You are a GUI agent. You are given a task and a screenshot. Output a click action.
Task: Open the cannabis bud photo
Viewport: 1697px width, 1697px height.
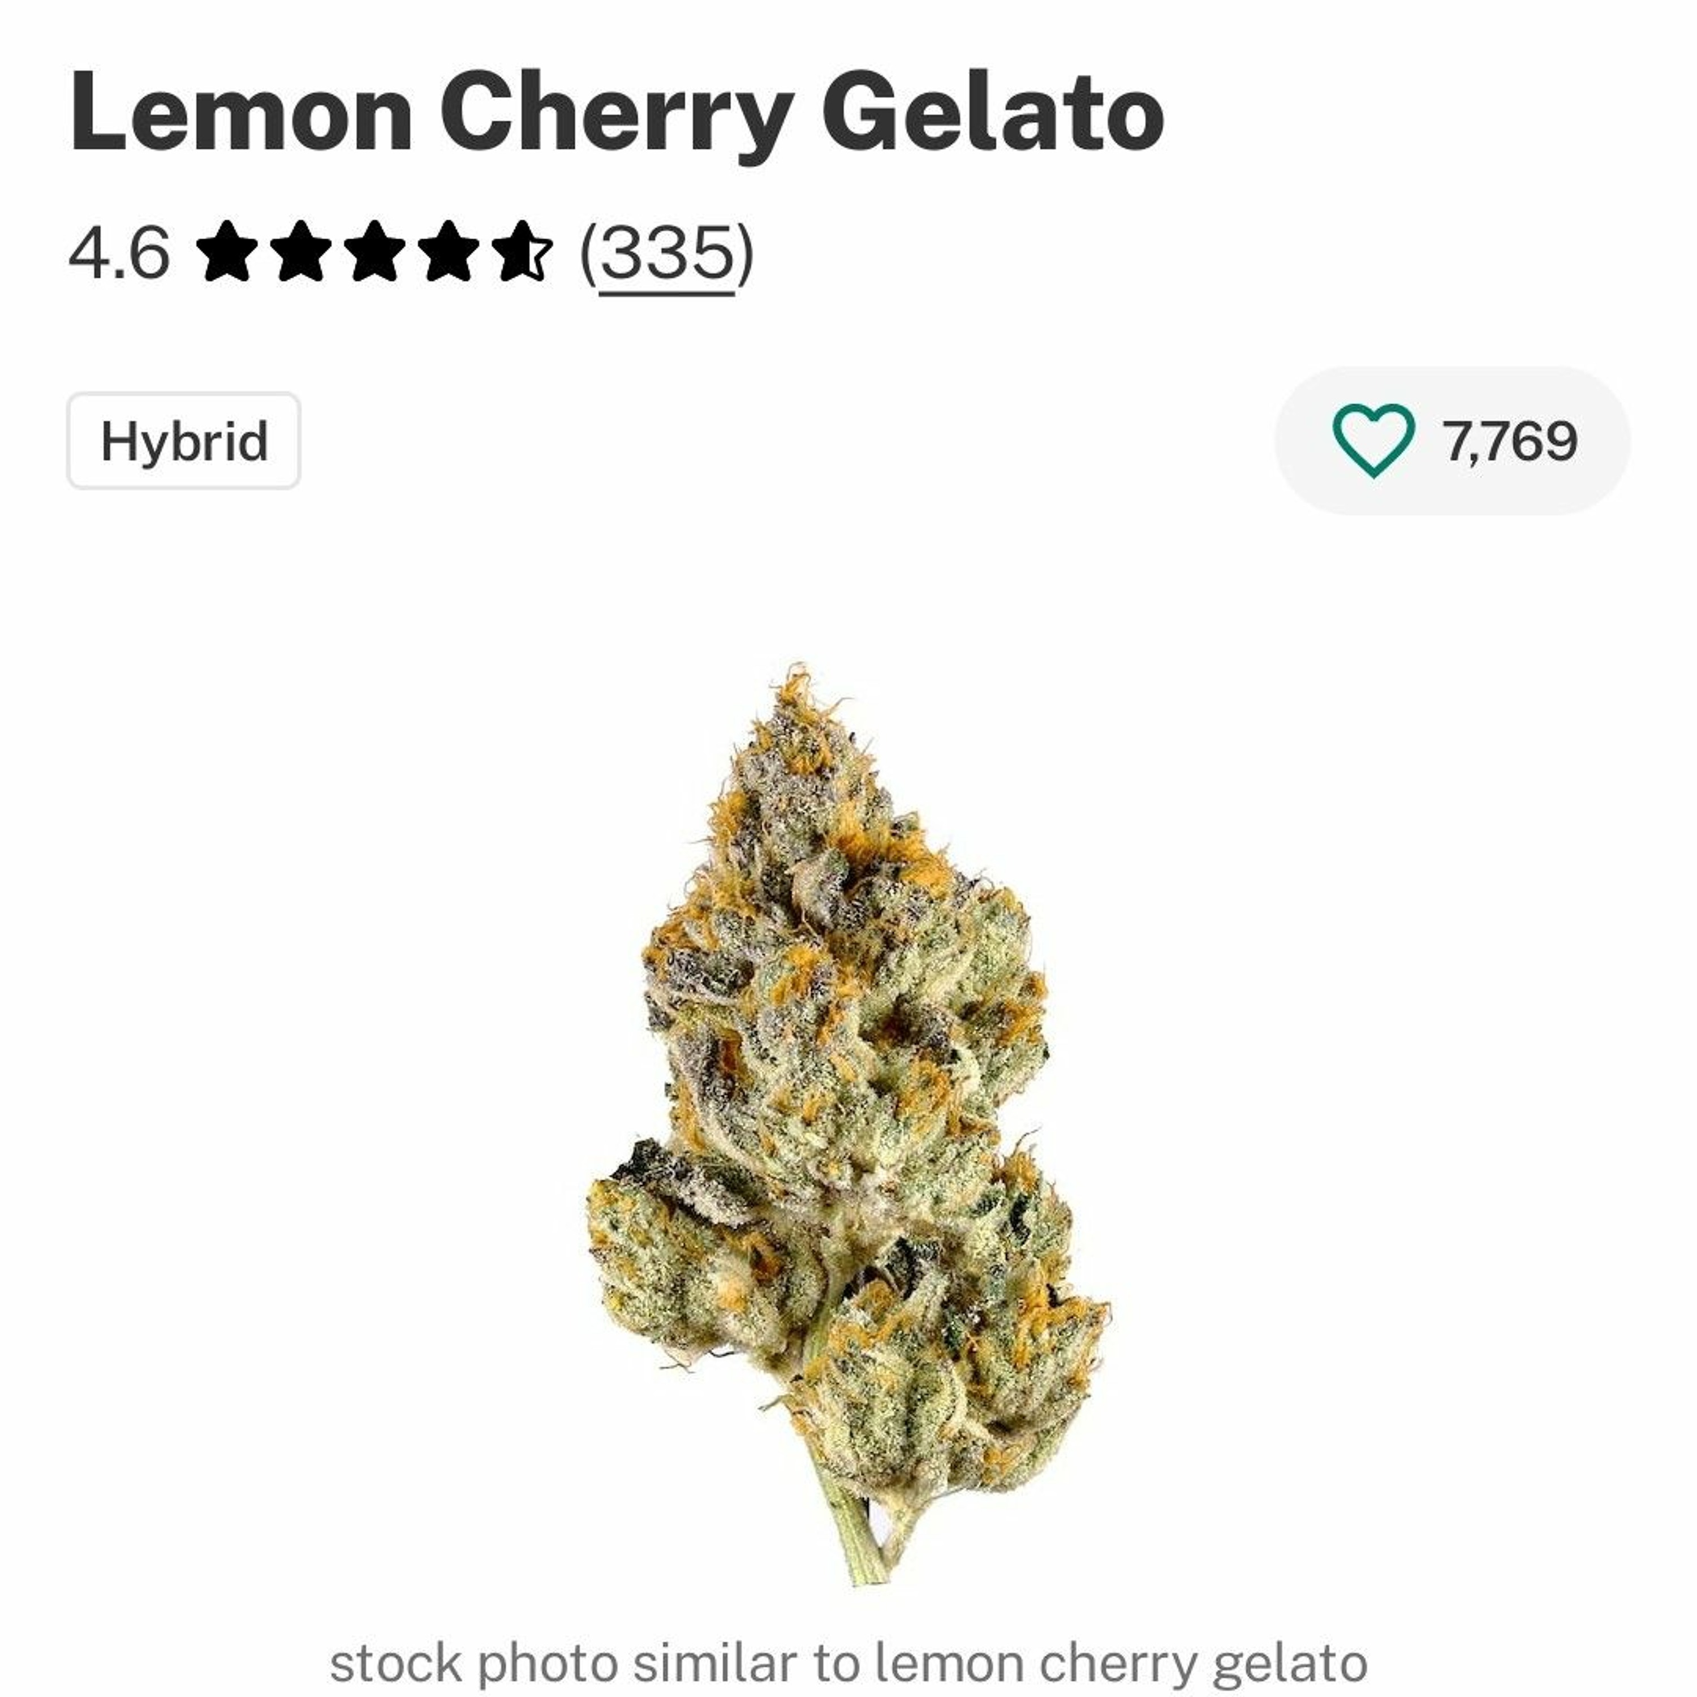tap(847, 1125)
